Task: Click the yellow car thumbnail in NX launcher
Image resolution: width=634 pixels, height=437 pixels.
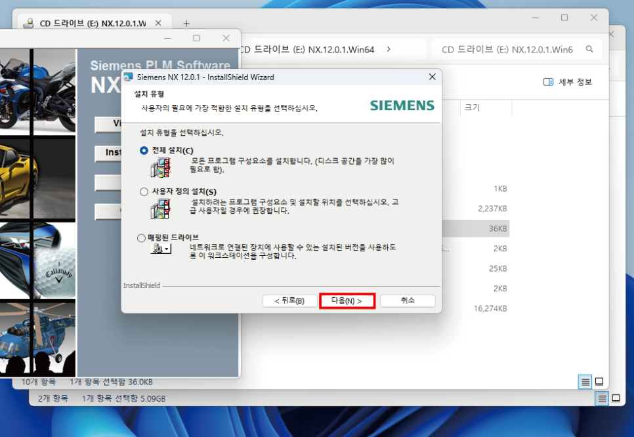Action: tap(37, 178)
